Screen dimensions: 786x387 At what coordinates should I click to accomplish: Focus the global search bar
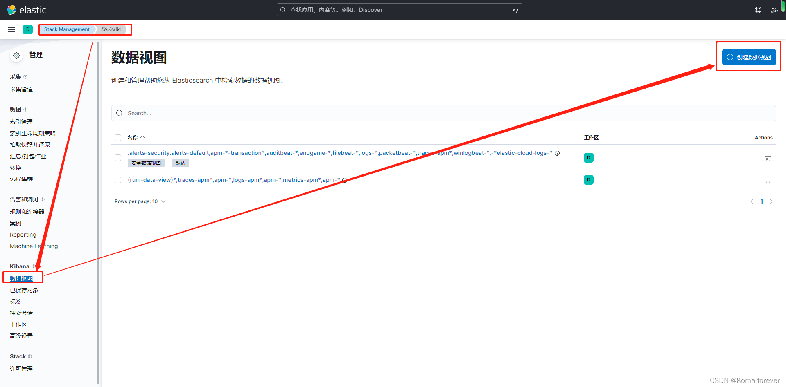(399, 10)
